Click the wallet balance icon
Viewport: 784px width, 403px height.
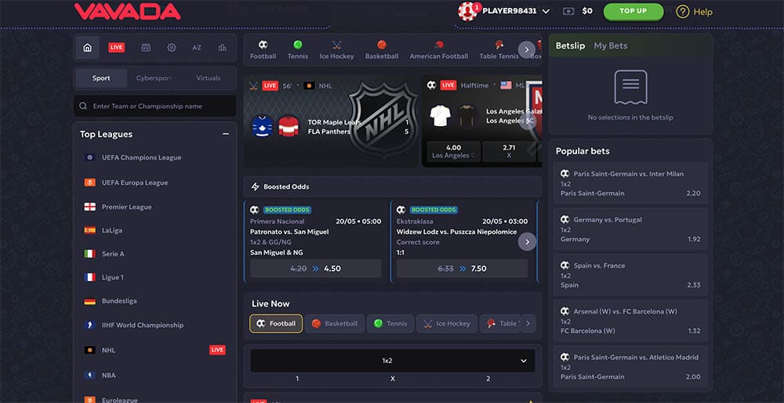(x=568, y=11)
